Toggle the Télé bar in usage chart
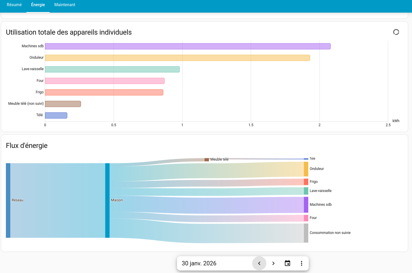 [x=56, y=115]
